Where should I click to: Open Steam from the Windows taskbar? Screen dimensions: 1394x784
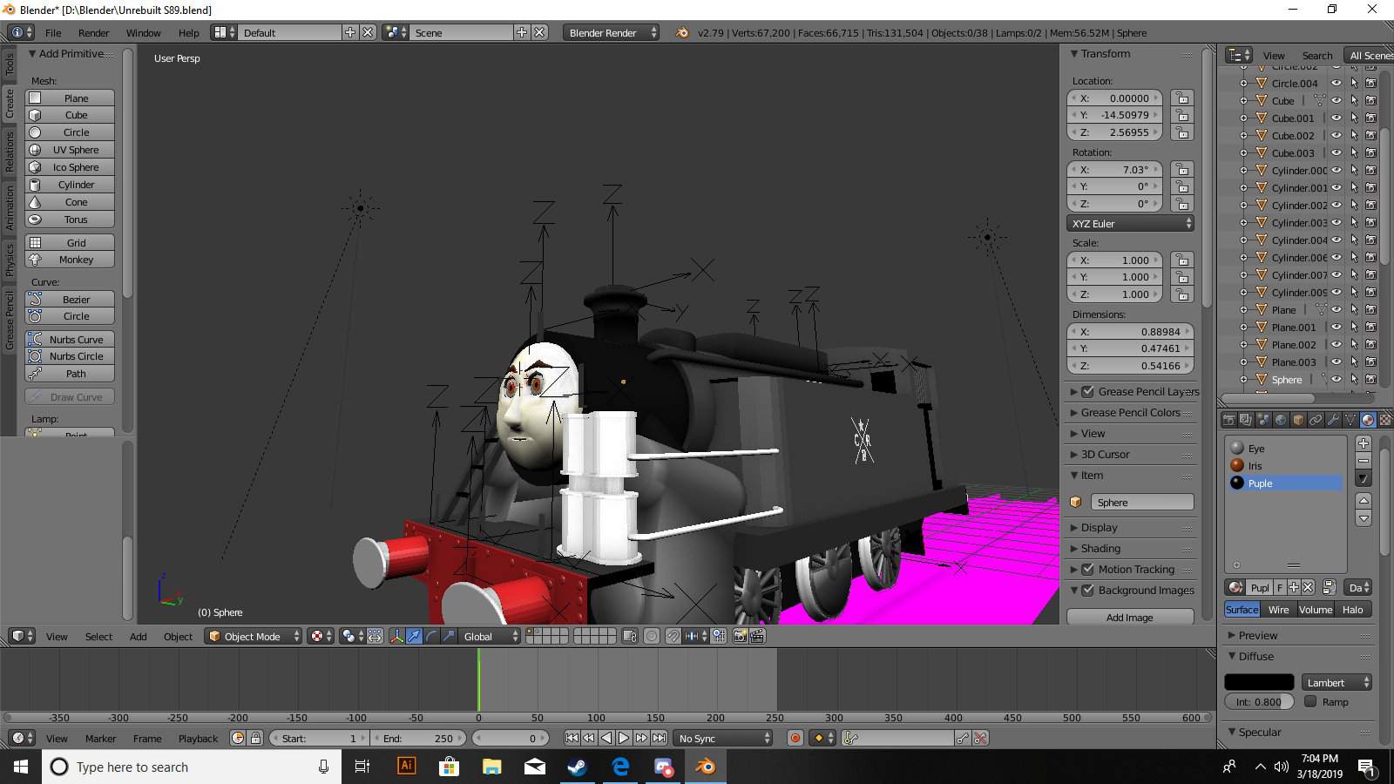click(x=577, y=767)
